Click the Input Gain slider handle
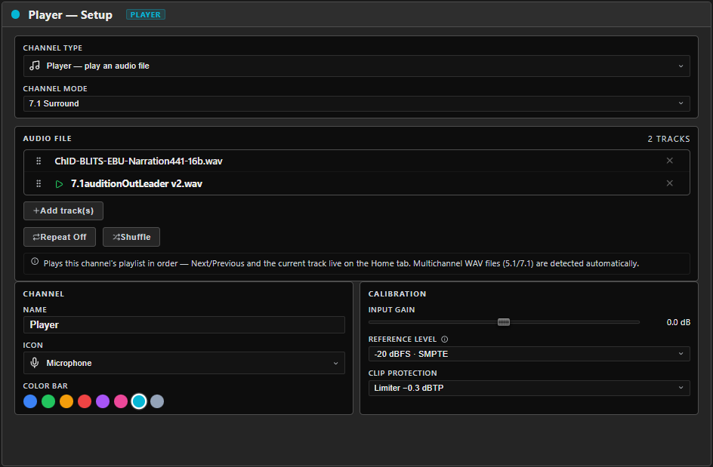This screenshot has width=713, height=467. (x=503, y=322)
